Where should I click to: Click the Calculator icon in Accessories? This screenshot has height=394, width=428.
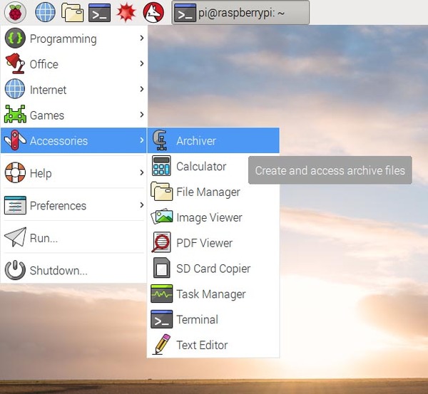[162, 167]
